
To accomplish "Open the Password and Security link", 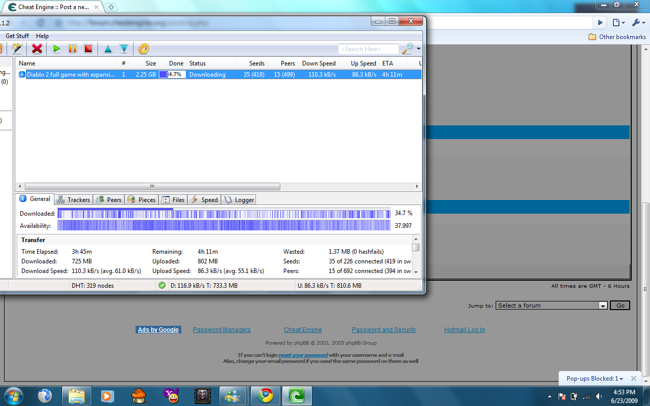I will (384, 330).
